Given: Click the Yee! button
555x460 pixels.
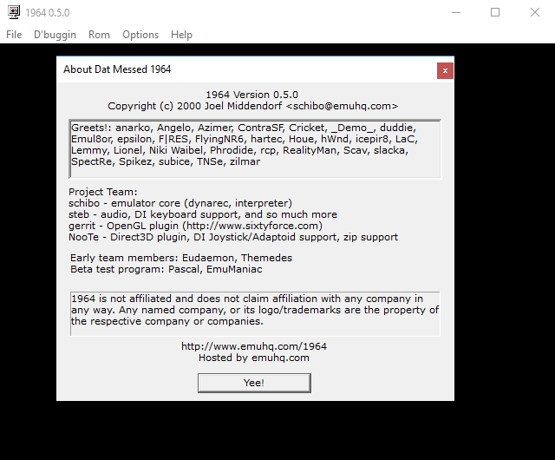Looking at the screenshot, I should tap(254, 383).
